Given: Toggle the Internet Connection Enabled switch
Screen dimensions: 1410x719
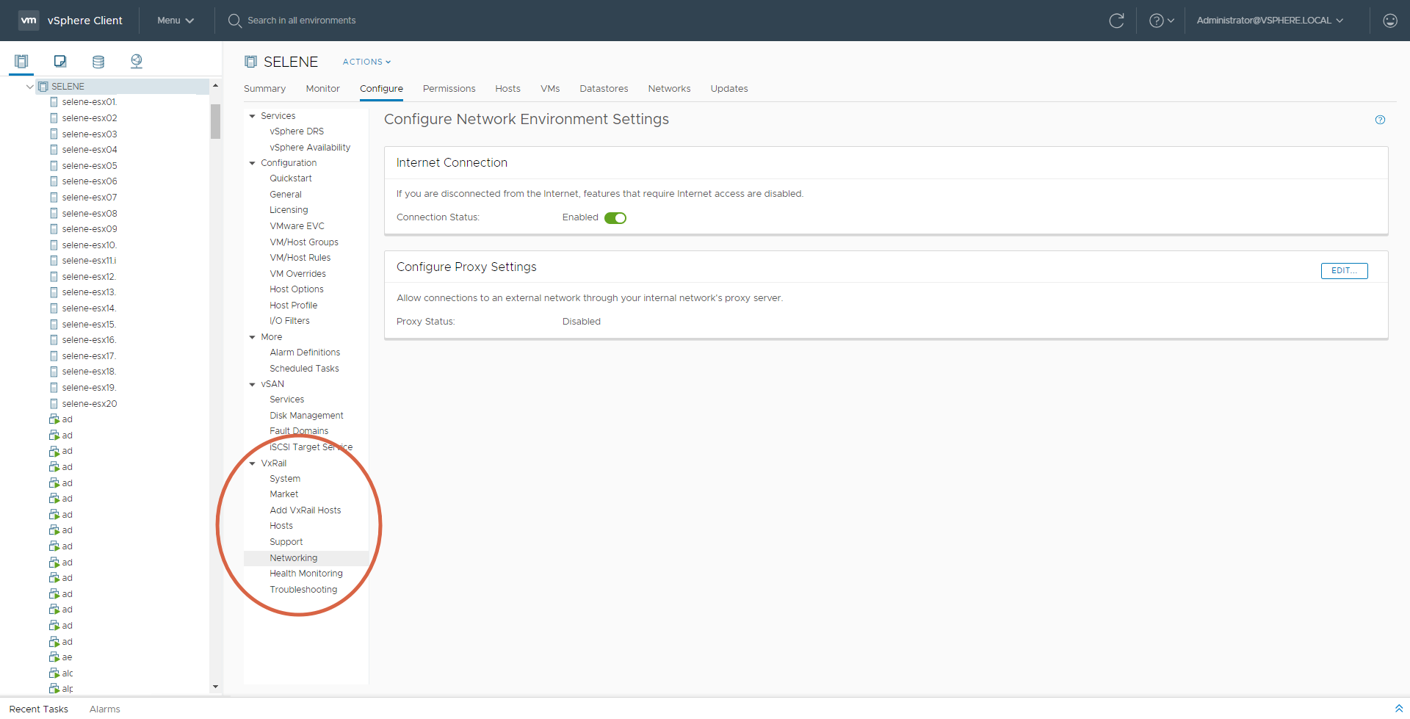Looking at the screenshot, I should pos(615,218).
